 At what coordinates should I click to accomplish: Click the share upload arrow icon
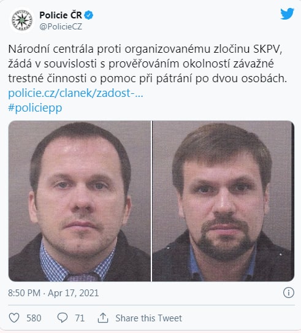103,318
